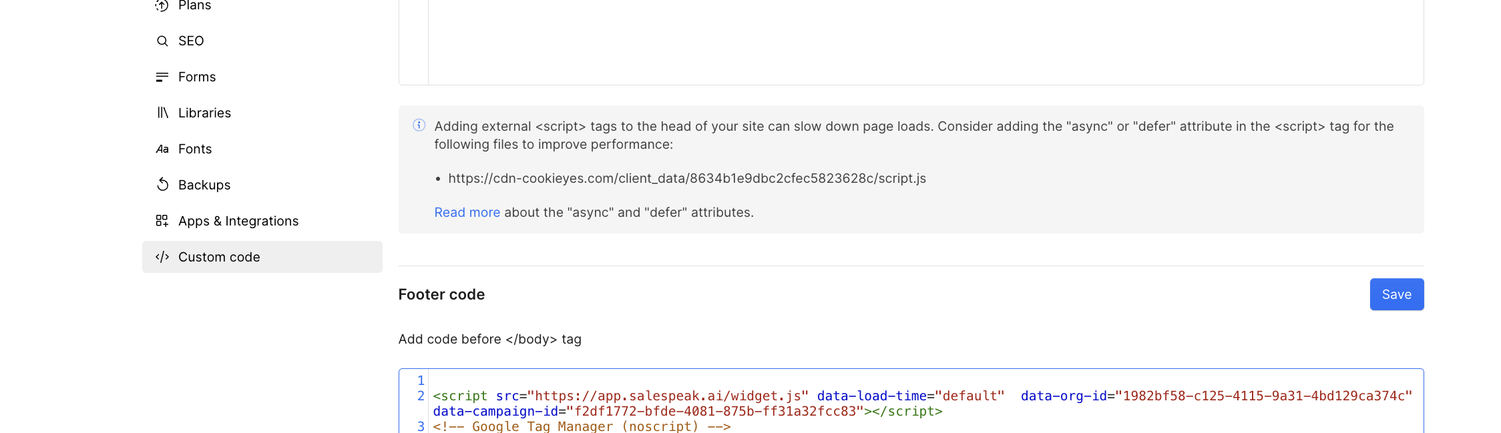Click the Google Tag Manager comment line

[582, 426]
